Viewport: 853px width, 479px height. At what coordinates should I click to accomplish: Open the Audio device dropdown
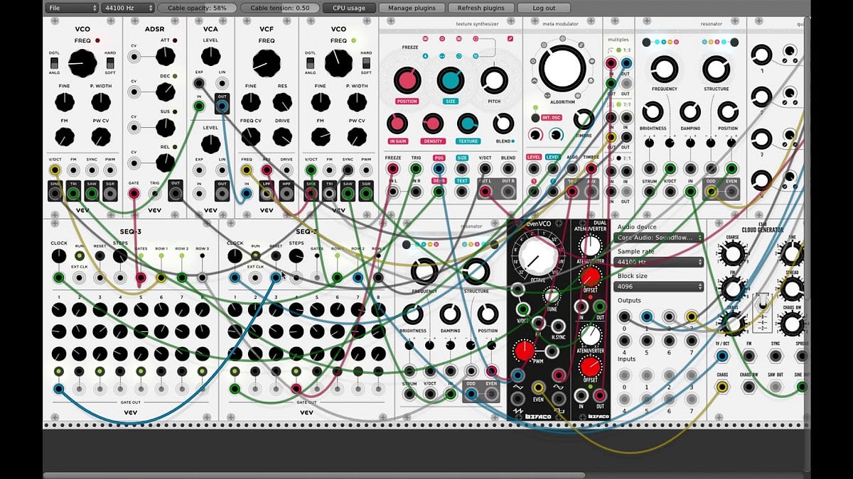[x=658, y=238]
